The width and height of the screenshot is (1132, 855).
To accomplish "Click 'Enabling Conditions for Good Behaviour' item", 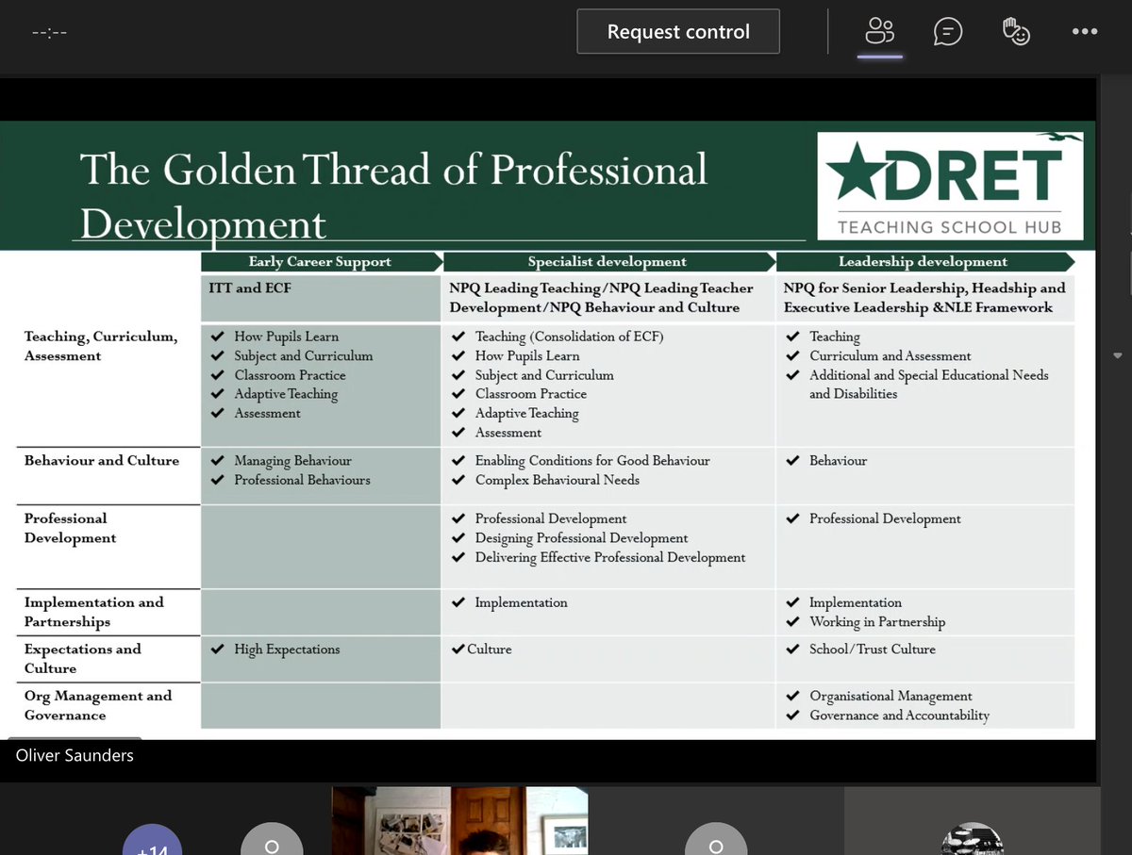I will [x=592, y=460].
